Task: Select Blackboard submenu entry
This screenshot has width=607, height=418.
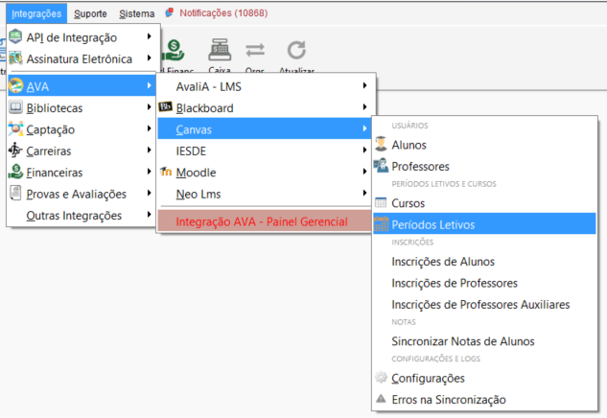Action: [265, 108]
